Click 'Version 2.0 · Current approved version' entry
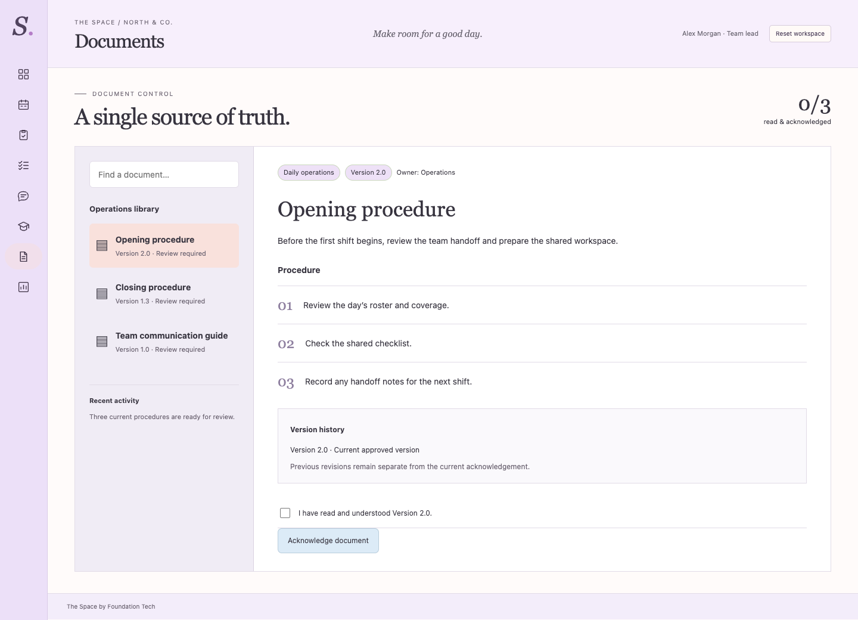 pos(355,450)
